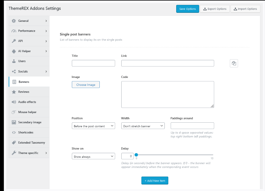265x191 pixels.
Task: Expand the General section chevron
Action: pyautogui.click(x=46, y=21)
